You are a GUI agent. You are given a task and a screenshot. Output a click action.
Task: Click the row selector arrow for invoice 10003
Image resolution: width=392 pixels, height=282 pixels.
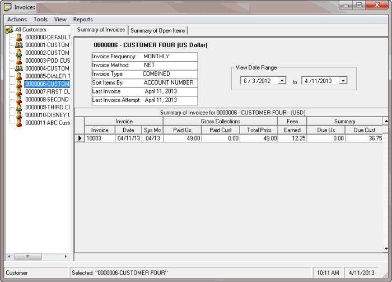pos(79,138)
